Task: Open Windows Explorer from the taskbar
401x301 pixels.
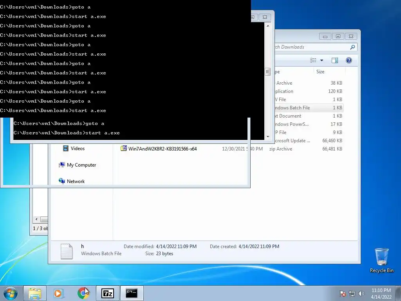Action: 35,293
